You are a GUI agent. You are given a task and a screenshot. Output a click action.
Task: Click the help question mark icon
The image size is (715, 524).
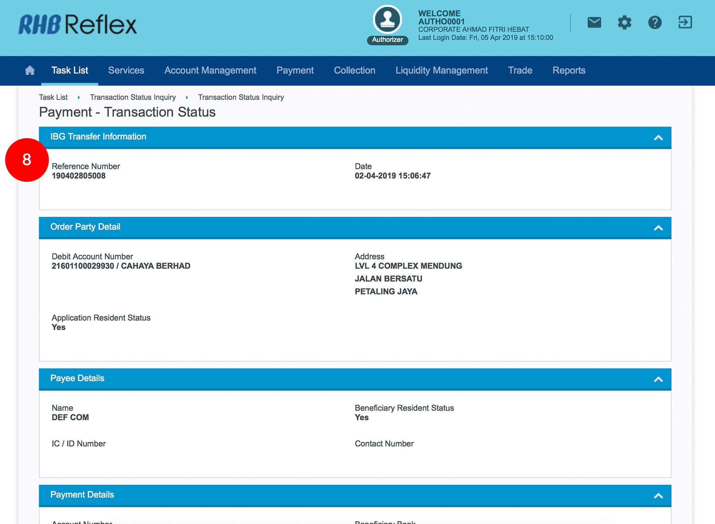[x=655, y=22]
